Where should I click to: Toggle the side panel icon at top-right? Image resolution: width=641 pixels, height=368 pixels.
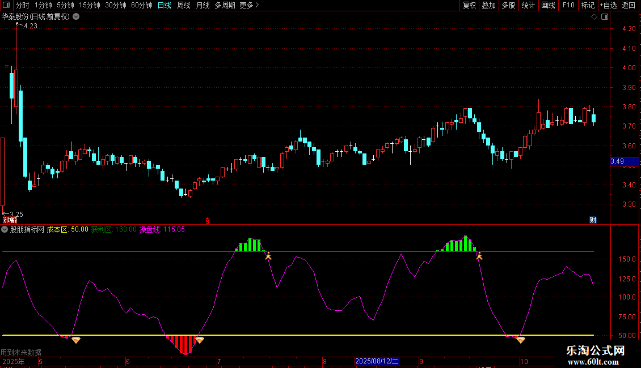coord(605,17)
